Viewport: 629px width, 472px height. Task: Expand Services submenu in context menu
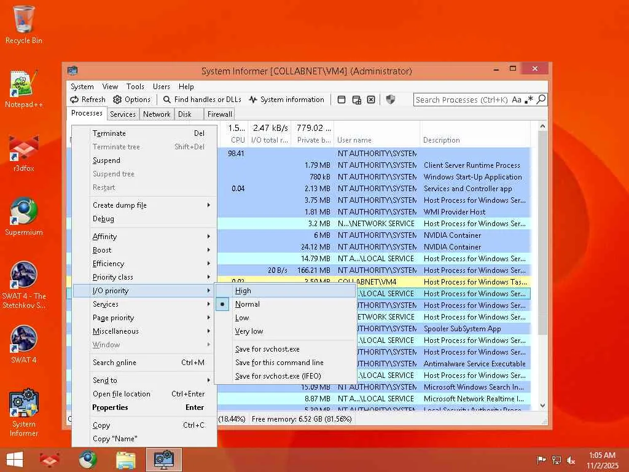click(145, 304)
